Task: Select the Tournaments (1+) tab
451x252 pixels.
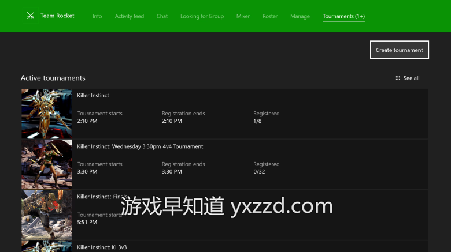Action: 343,16
